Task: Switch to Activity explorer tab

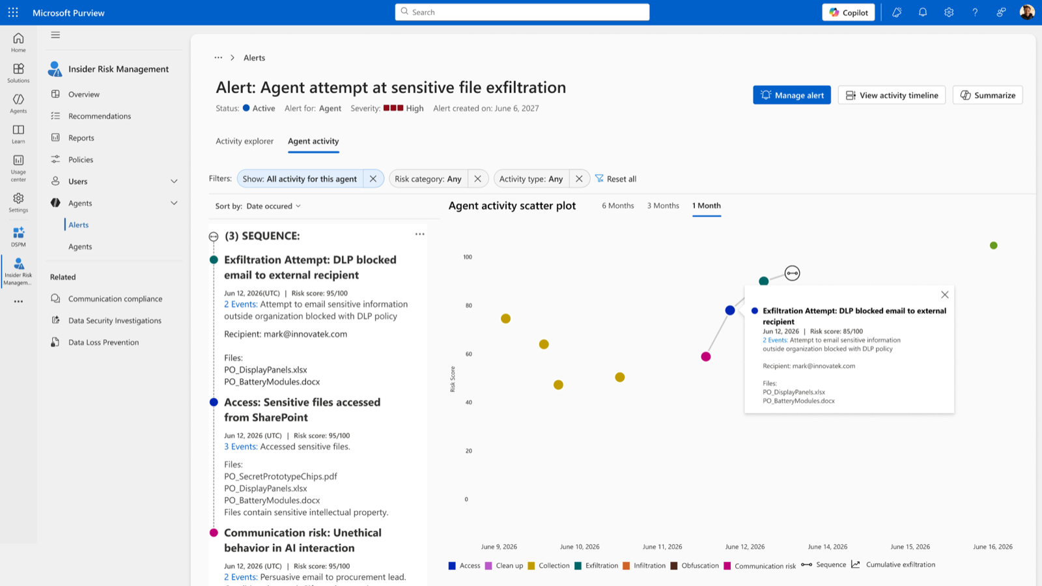Action: click(x=245, y=141)
